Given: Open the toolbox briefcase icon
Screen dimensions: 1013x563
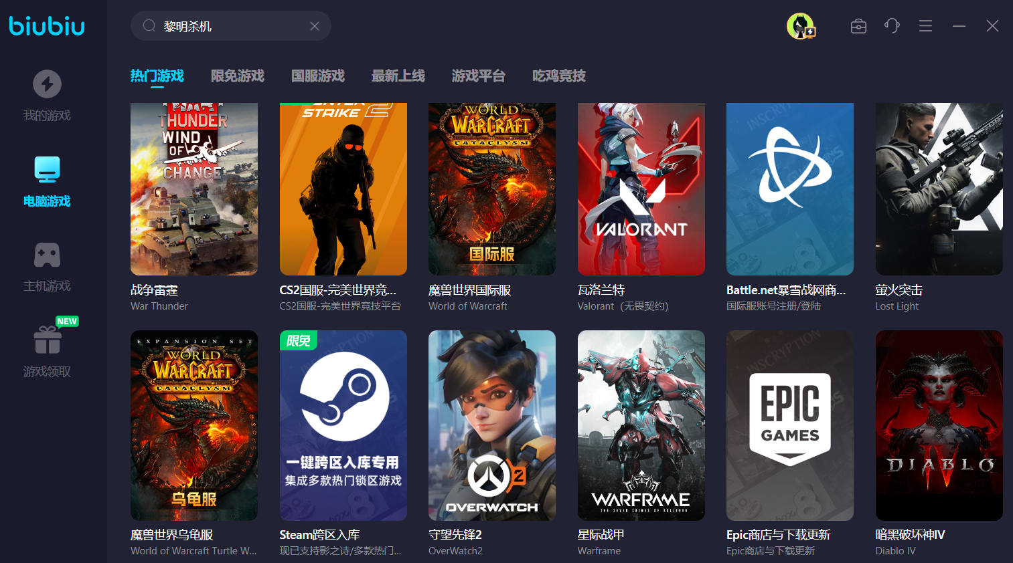Looking at the screenshot, I should pos(858,26).
